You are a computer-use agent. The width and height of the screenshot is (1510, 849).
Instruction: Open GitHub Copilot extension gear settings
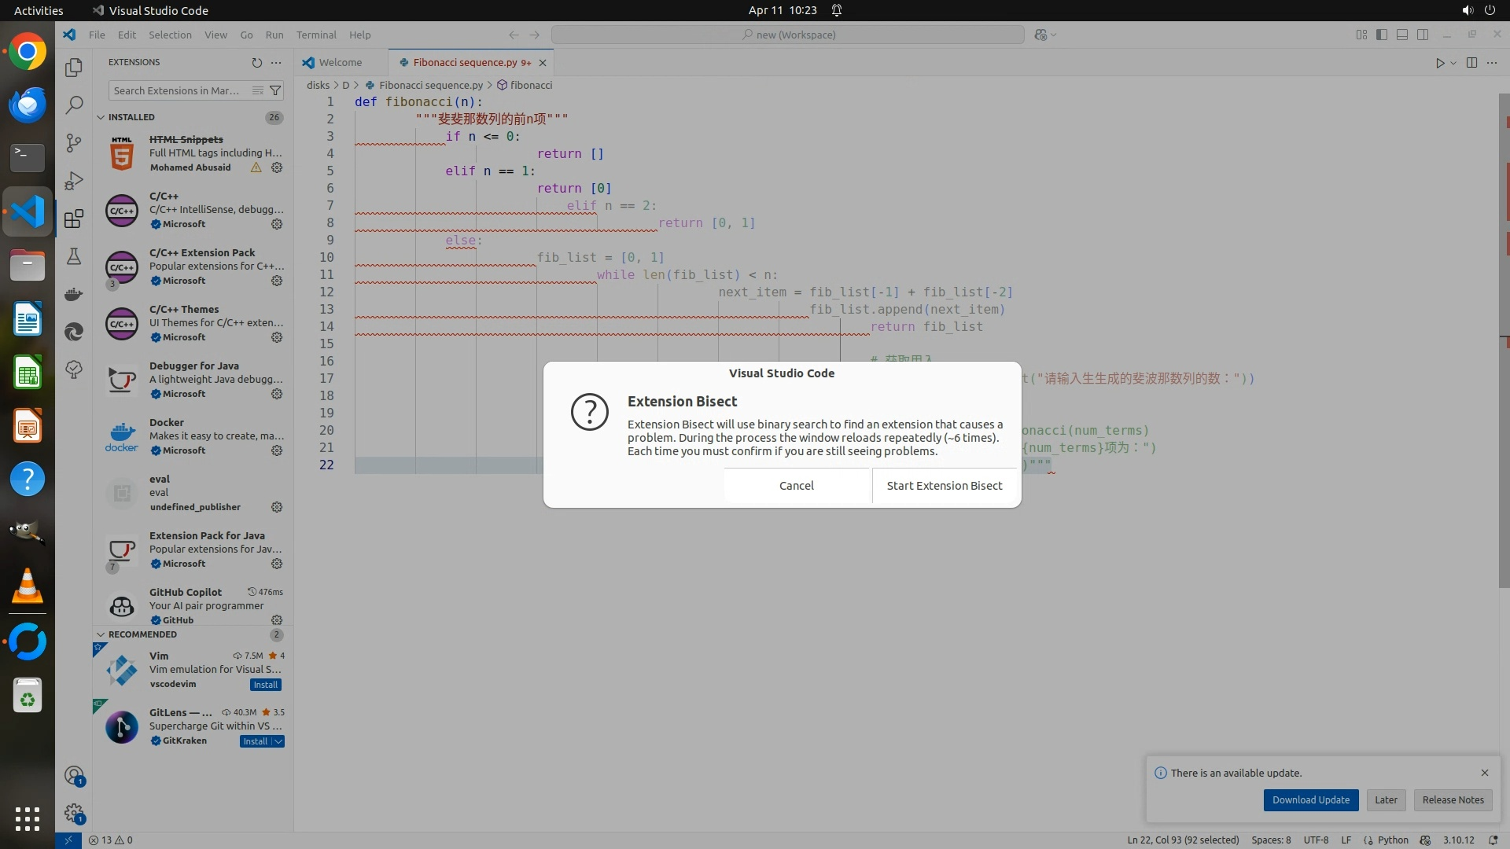point(277,620)
